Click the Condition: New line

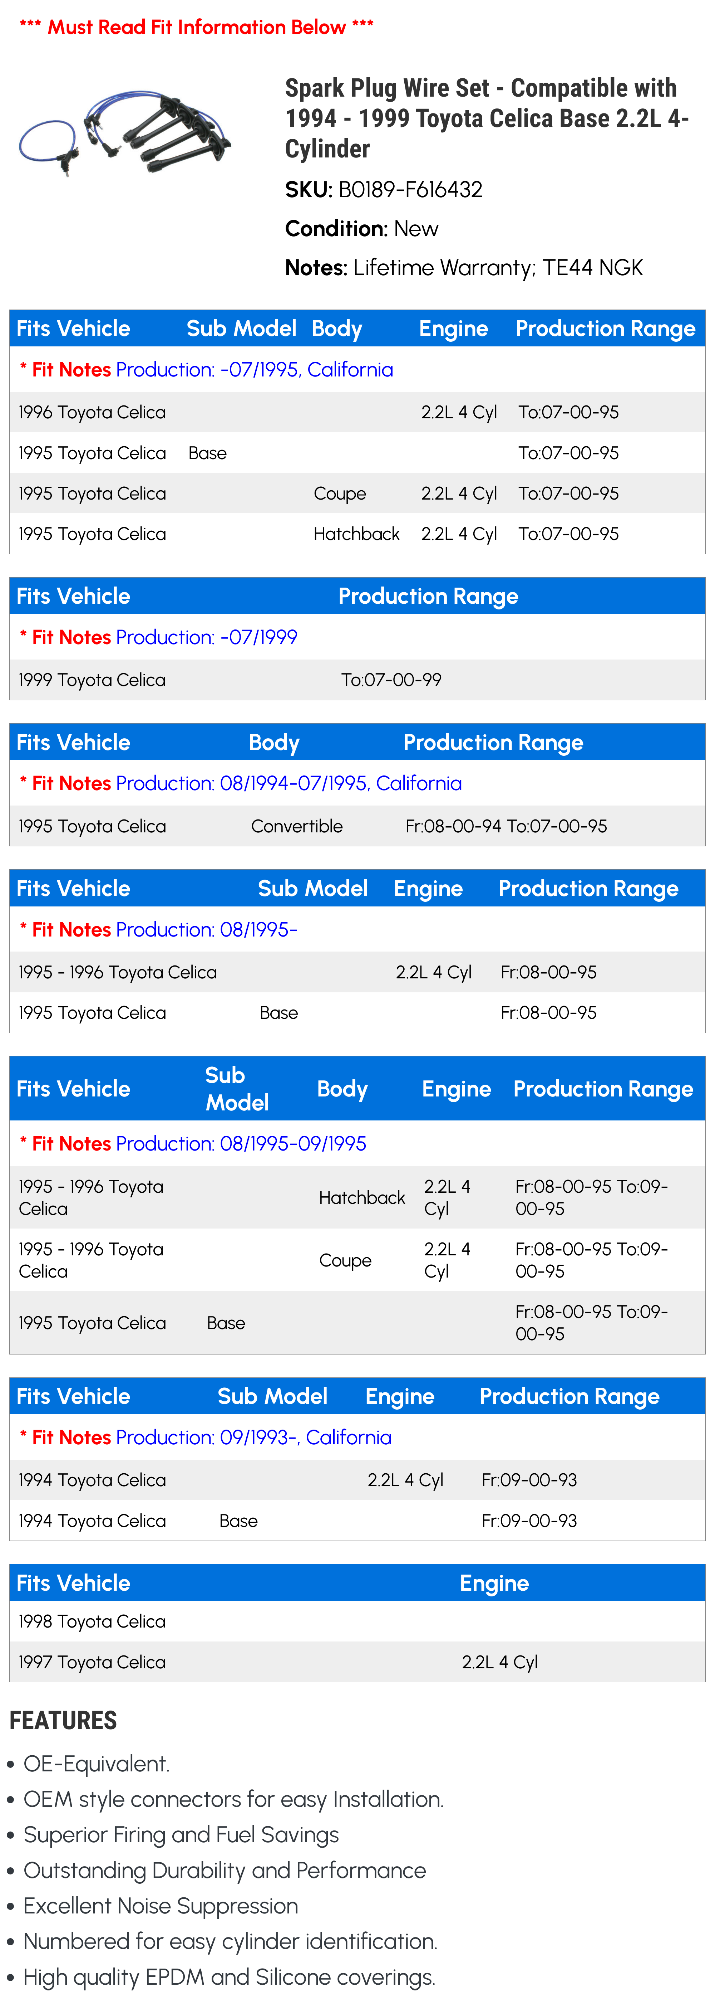click(x=361, y=229)
